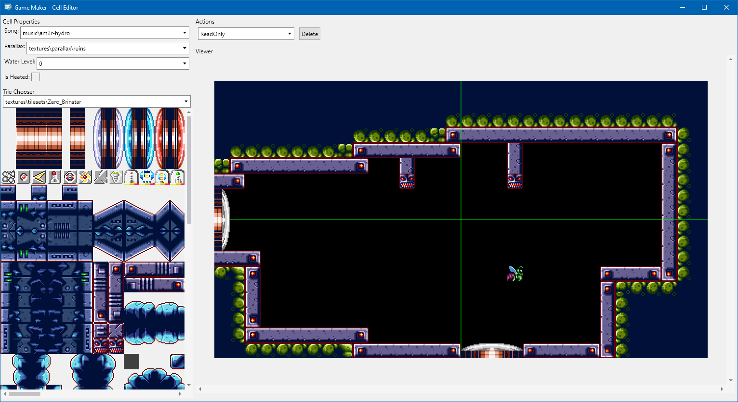Click the Cell Properties label

click(x=21, y=22)
